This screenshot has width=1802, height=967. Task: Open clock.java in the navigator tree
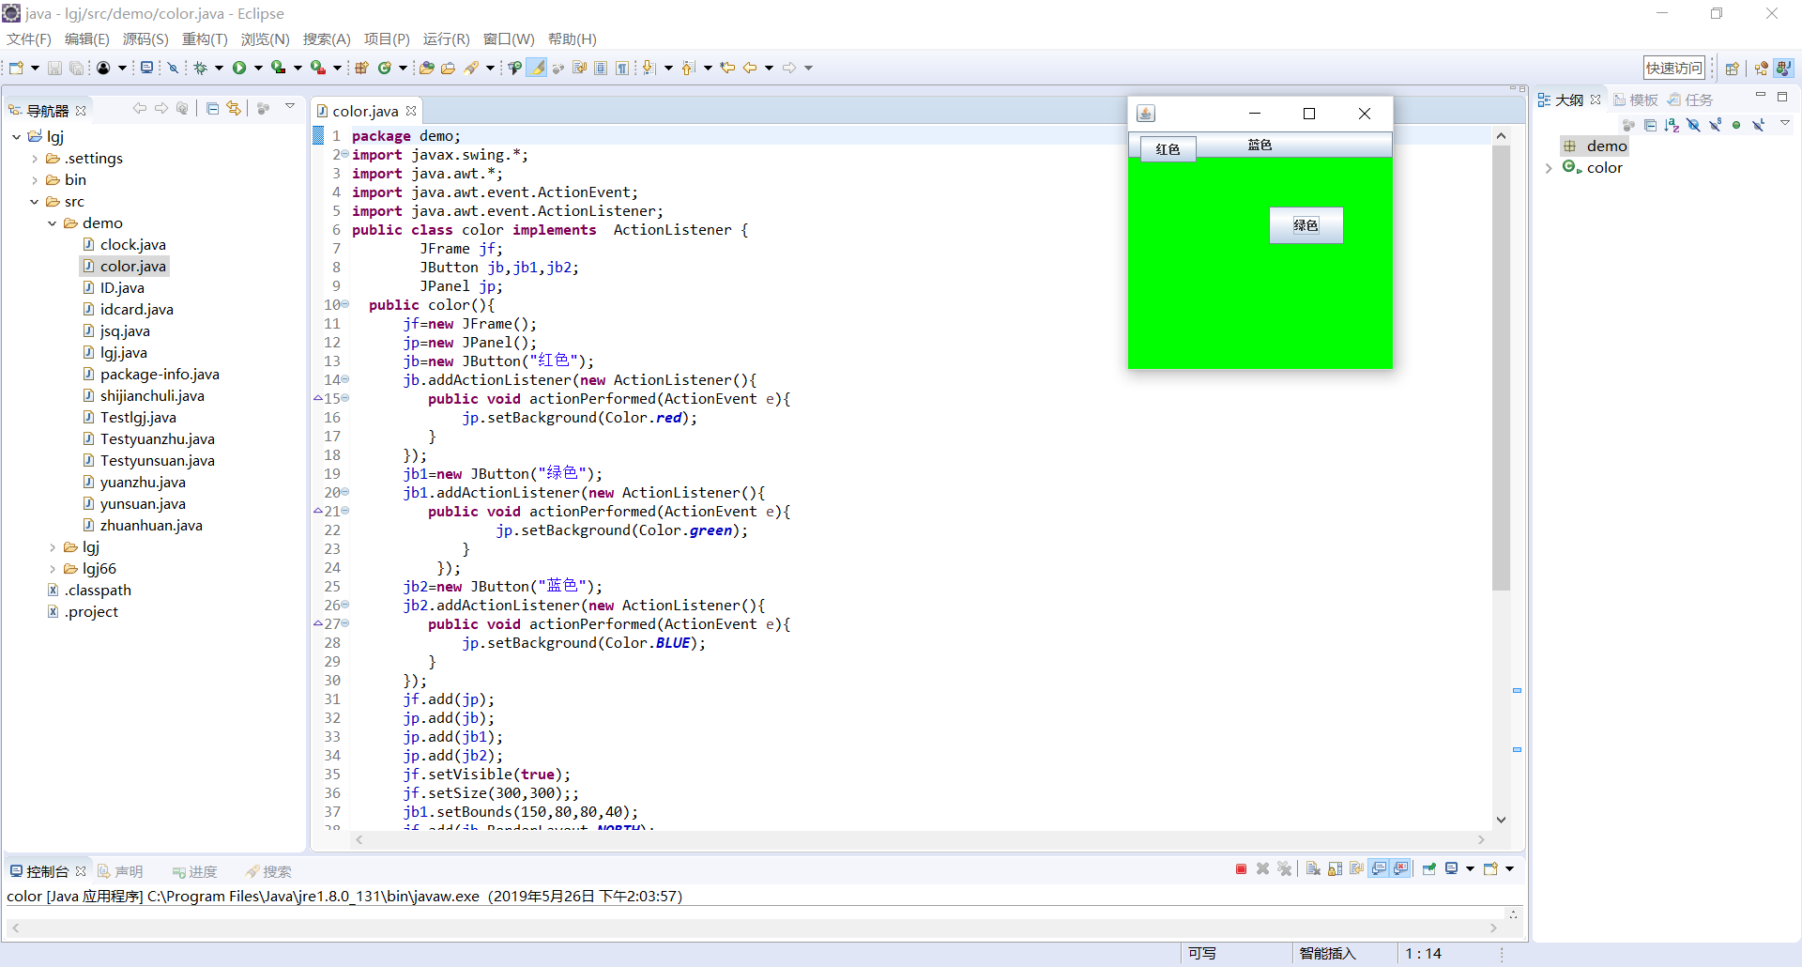132,245
